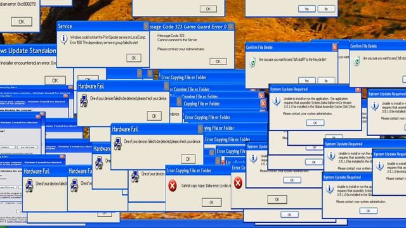
Task: Click the 'Game Guard Error' title bar
Action: [x=192, y=27]
